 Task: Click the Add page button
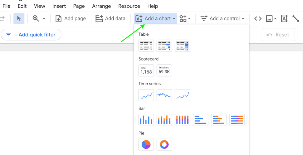[x=70, y=19]
